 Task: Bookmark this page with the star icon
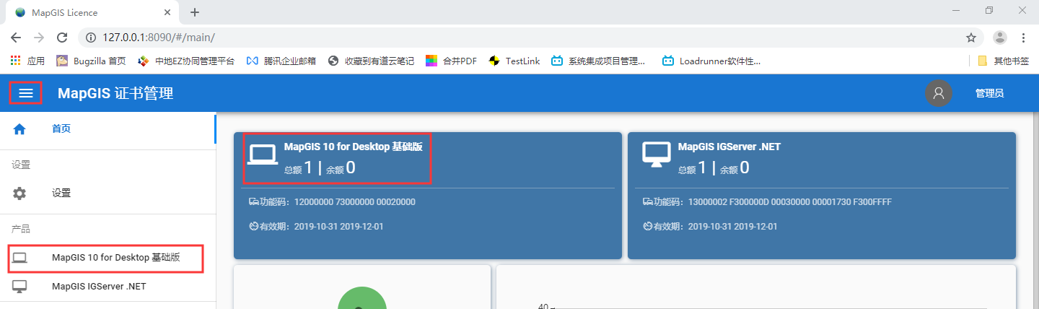[971, 38]
